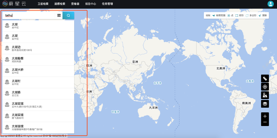This screenshot has height=138, width=277.
Task: Zoom out with the minus button
Action: (x=265, y=122)
